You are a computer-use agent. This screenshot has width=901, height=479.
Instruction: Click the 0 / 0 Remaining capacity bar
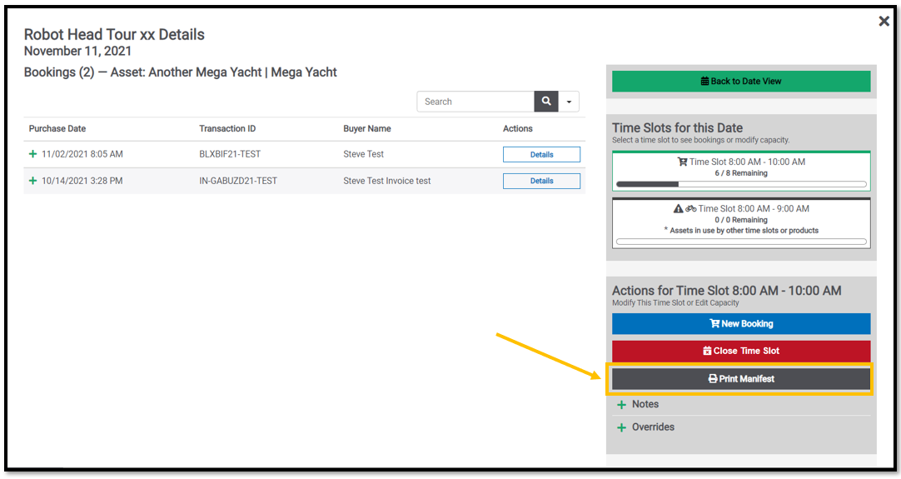pos(741,242)
